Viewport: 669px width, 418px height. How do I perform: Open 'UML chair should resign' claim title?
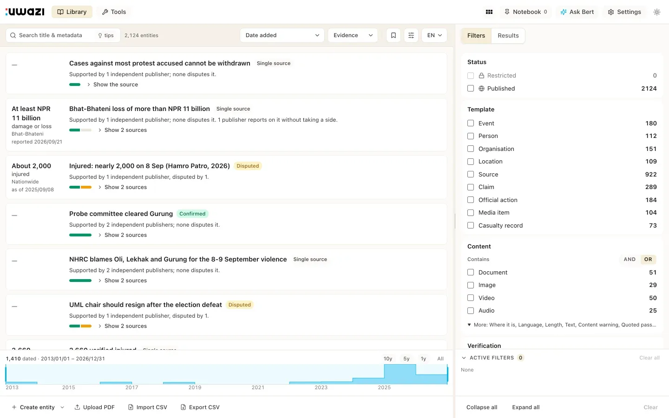[145, 305]
